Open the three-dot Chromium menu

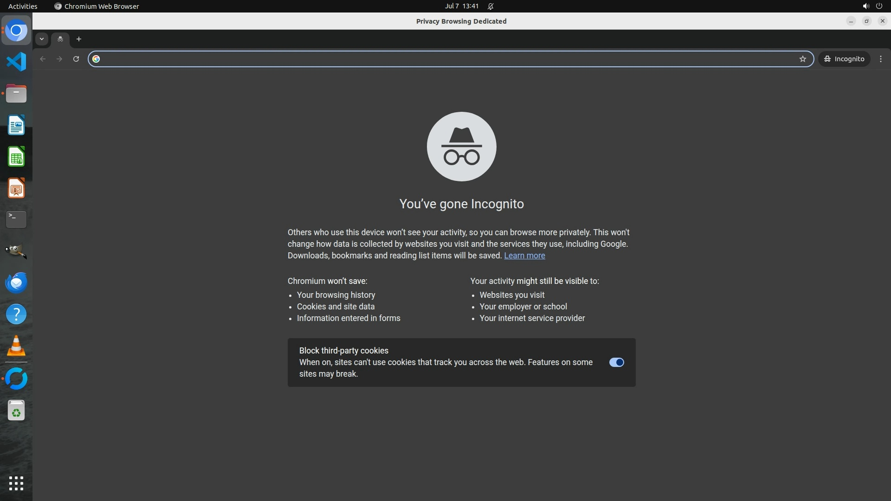(x=881, y=59)
